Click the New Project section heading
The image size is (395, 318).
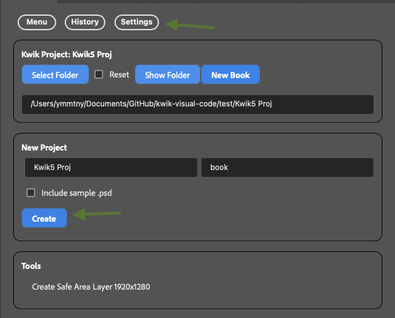coord(44,148)
